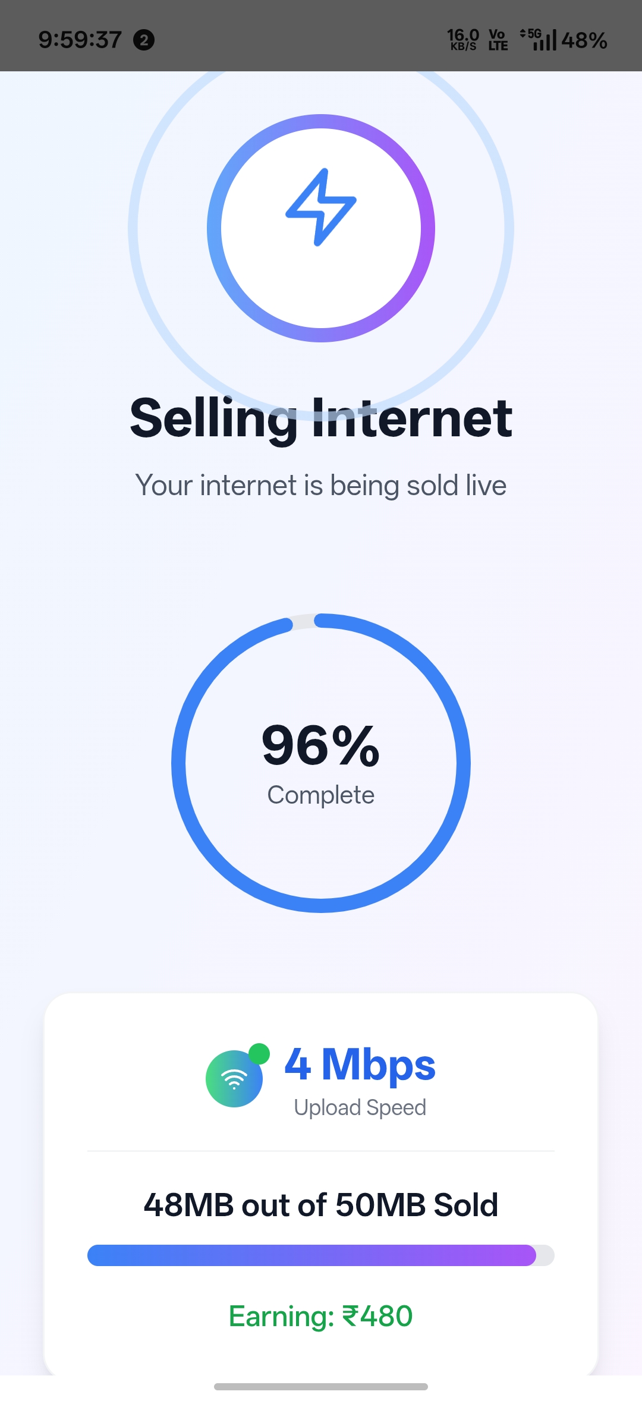Screen dimensions: 642x1404
Task: Tap the 5G signal strength icon
Action: pos(538,40)
